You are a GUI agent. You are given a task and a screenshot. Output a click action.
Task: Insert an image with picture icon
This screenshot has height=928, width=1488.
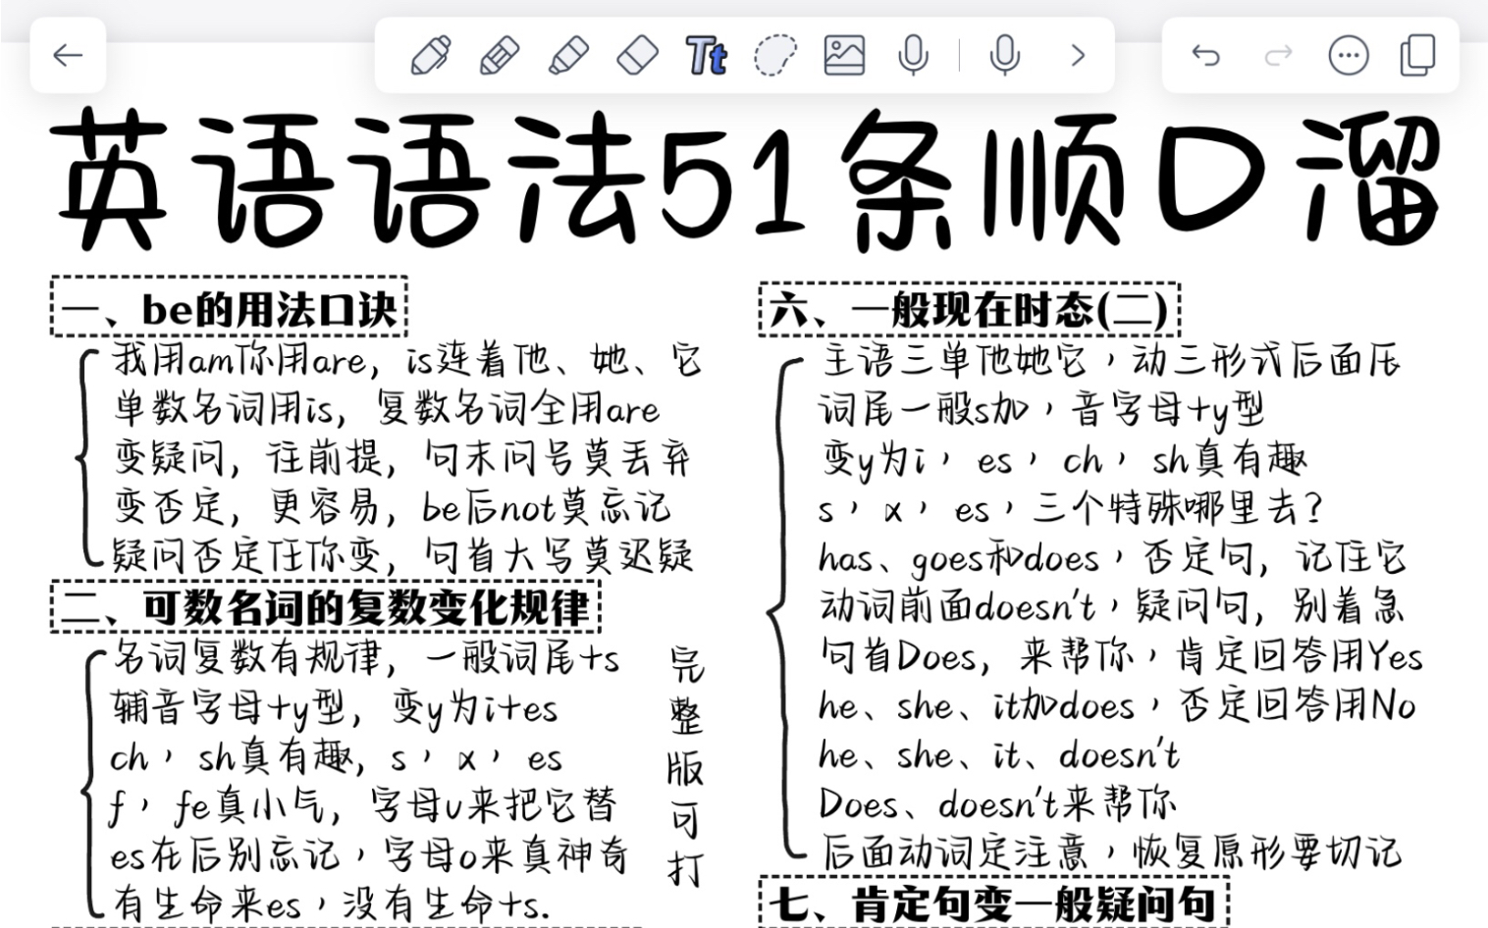tap(844, 55)
